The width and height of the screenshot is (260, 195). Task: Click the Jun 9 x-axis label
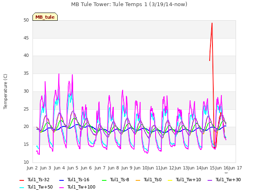(127, 168)
